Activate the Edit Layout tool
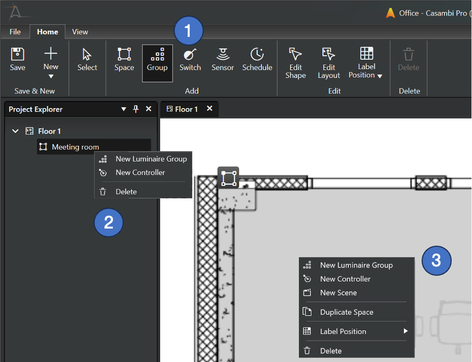Screen dimensions: 472x362 point(329,63)
